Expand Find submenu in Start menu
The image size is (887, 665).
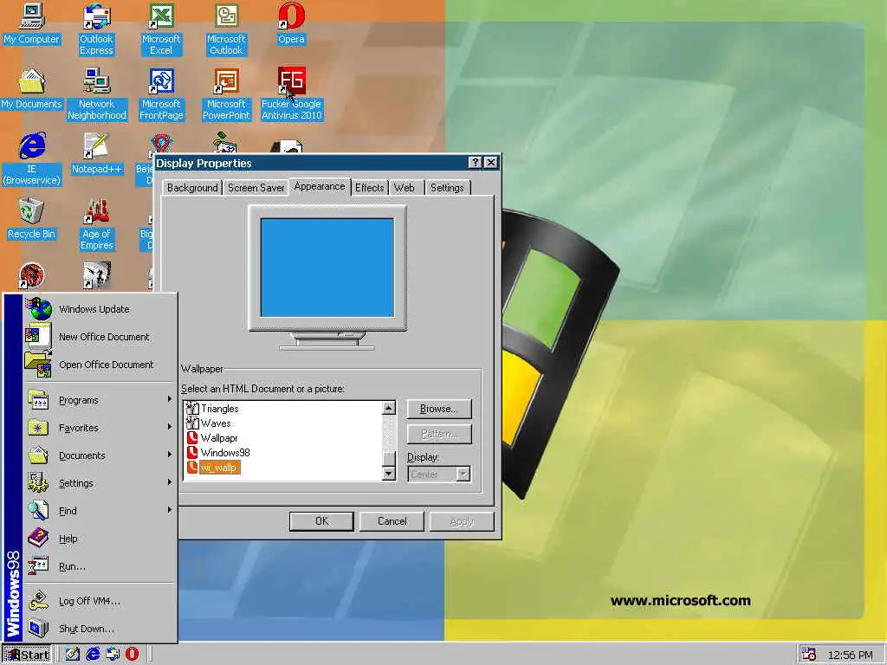coord(100,511)
